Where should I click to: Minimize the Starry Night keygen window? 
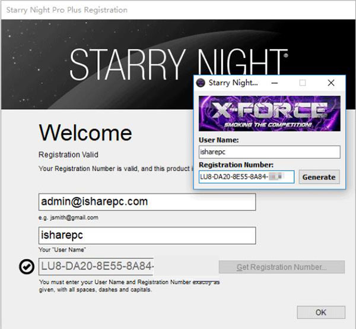[x=275, y=83]
